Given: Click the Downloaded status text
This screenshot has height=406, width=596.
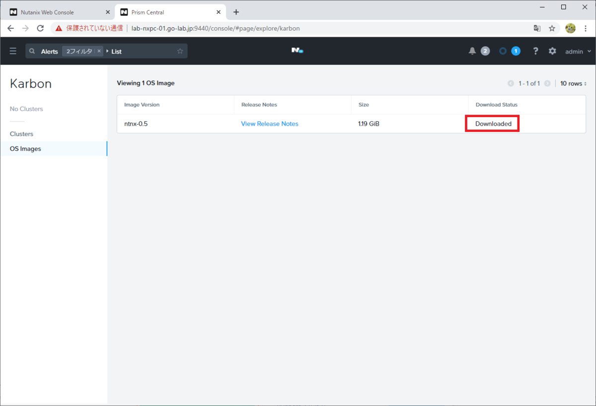Looking at the screenshot, I should pos(493,124).
